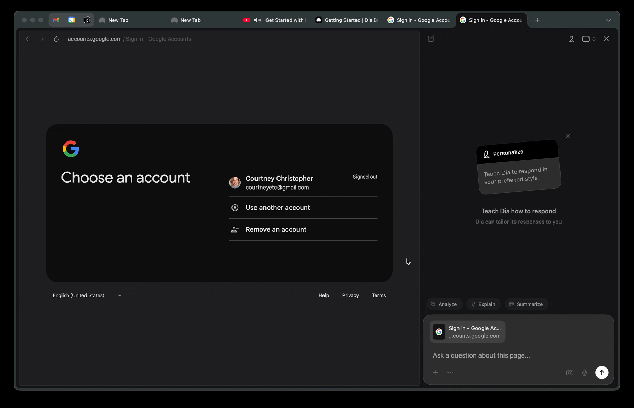
Task: Toggle the sidebar layout icon
Action: 586,39
